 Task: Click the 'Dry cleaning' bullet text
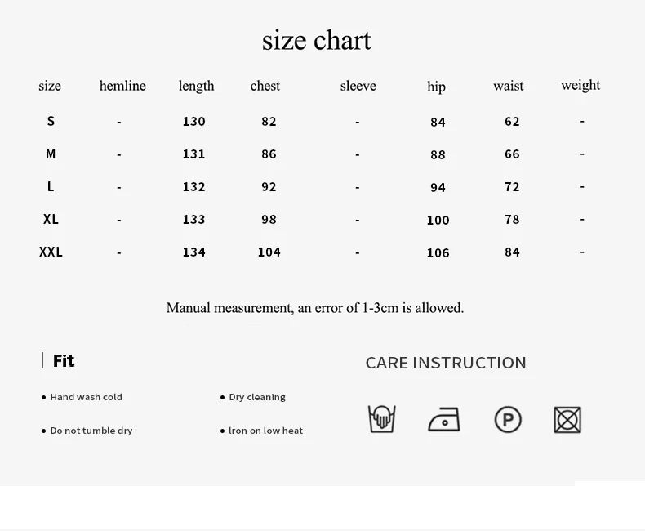pos(257,397)
